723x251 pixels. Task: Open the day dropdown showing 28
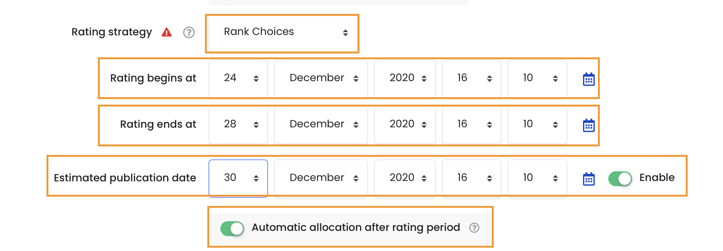[x=238, y=124]
